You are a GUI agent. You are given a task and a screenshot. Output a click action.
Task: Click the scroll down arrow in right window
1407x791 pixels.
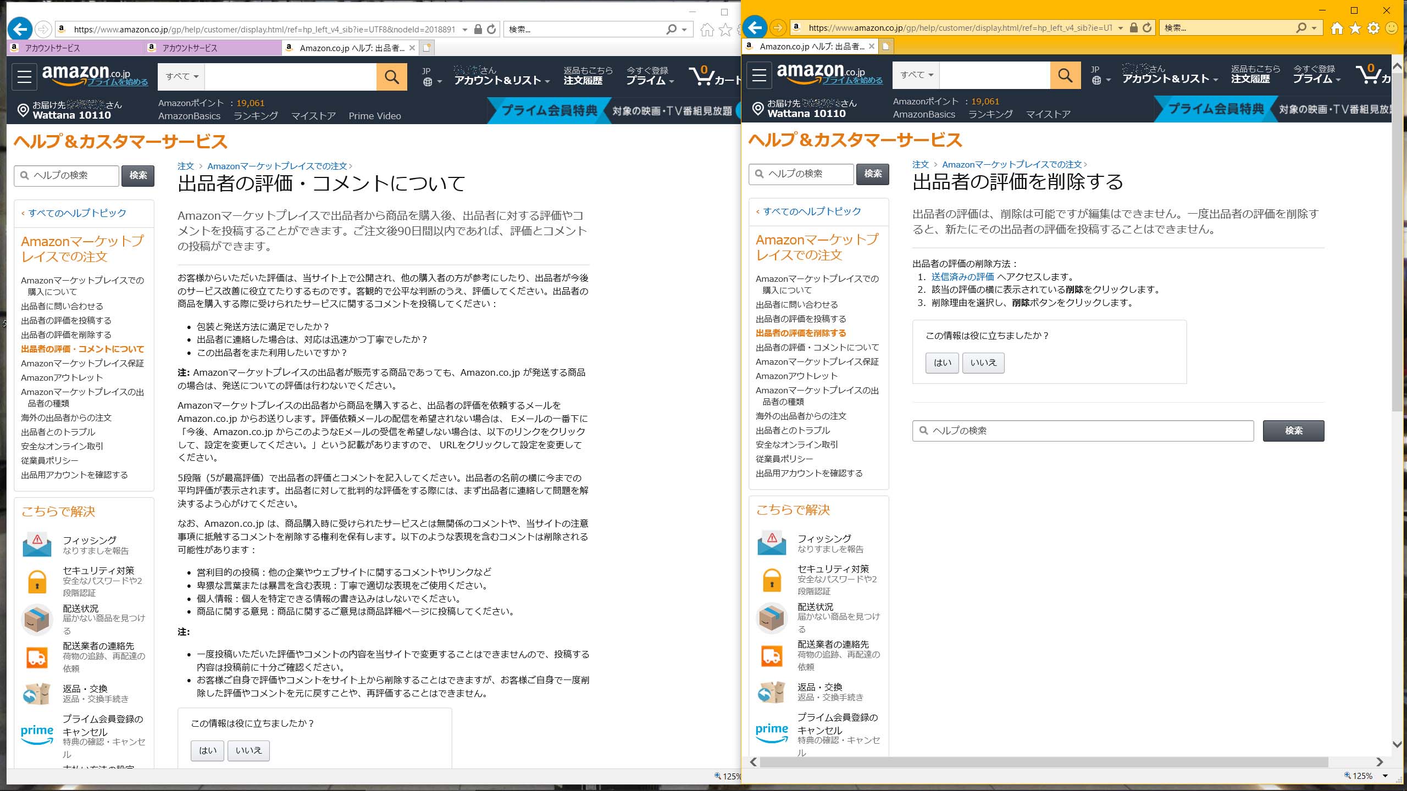click(1397, 744)
